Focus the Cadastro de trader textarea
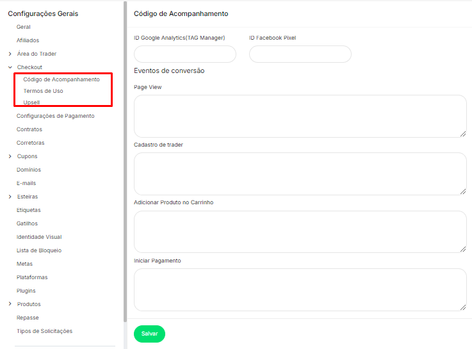Viewport: 472px width, 349px height. 300,174
